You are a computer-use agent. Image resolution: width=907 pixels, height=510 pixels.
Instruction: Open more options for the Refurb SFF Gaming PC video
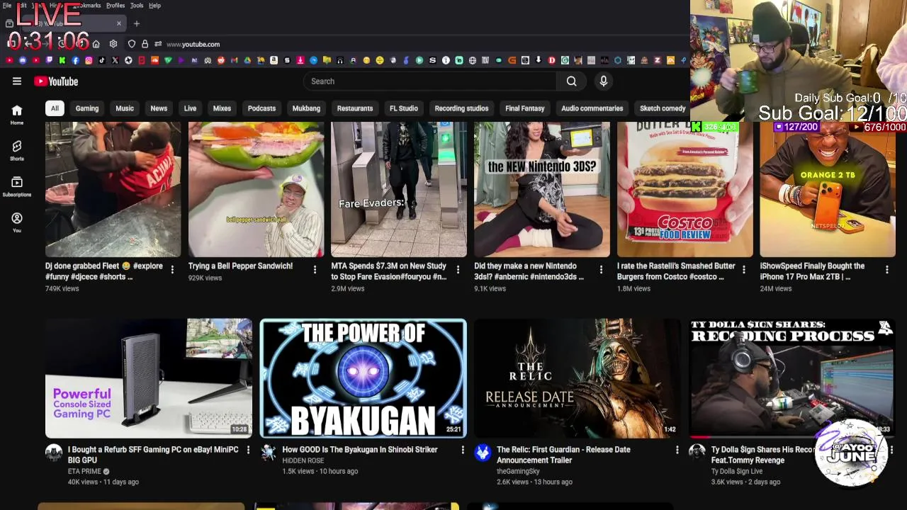(248, 450)
